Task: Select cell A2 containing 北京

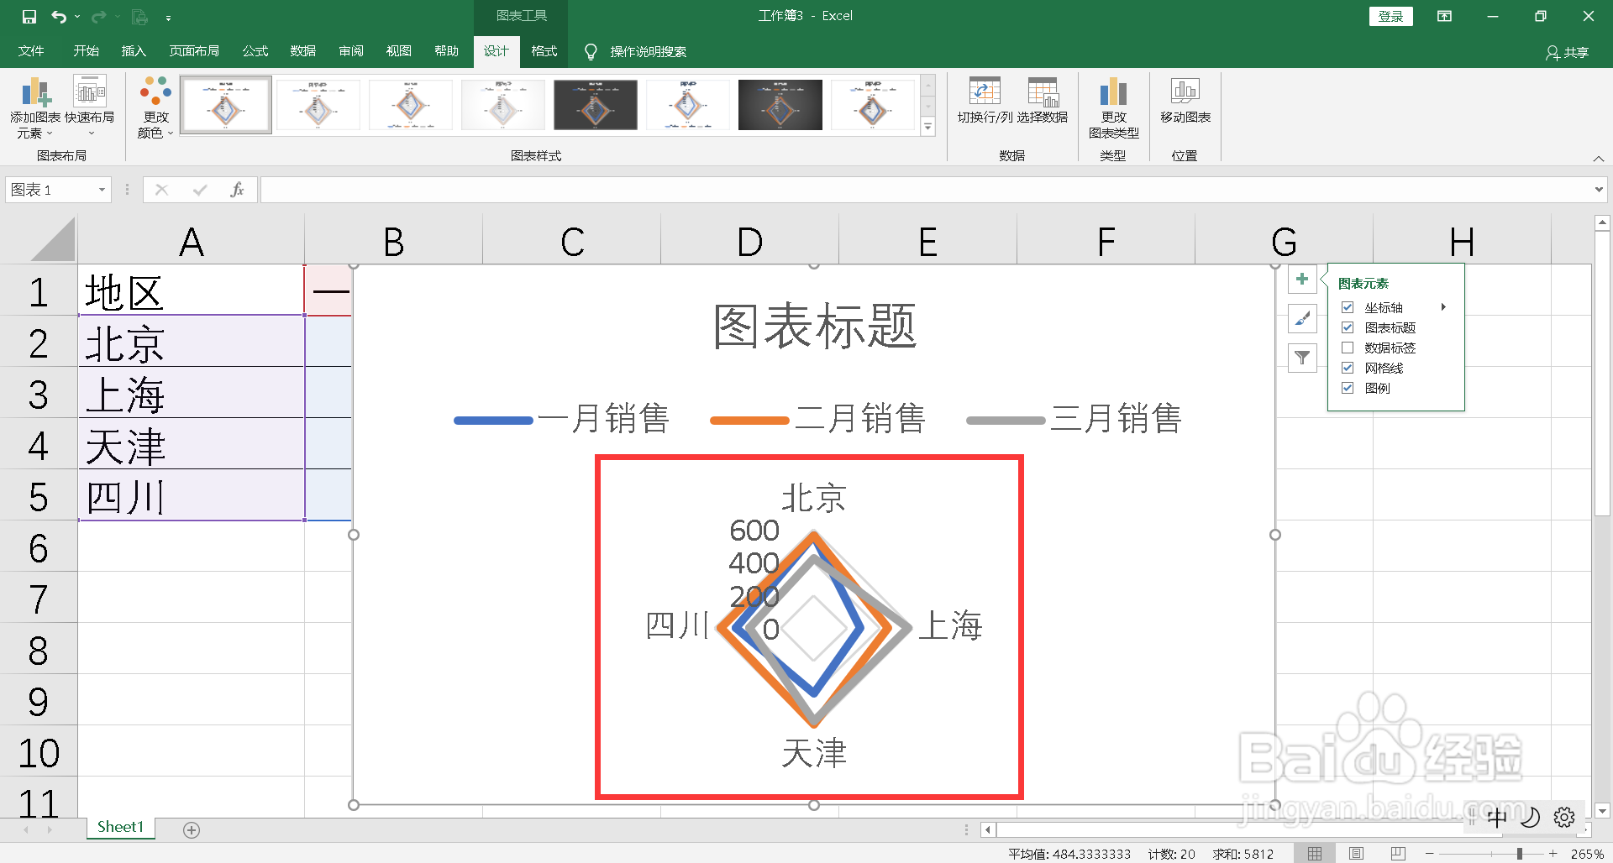Action: (x=191, y=342)
